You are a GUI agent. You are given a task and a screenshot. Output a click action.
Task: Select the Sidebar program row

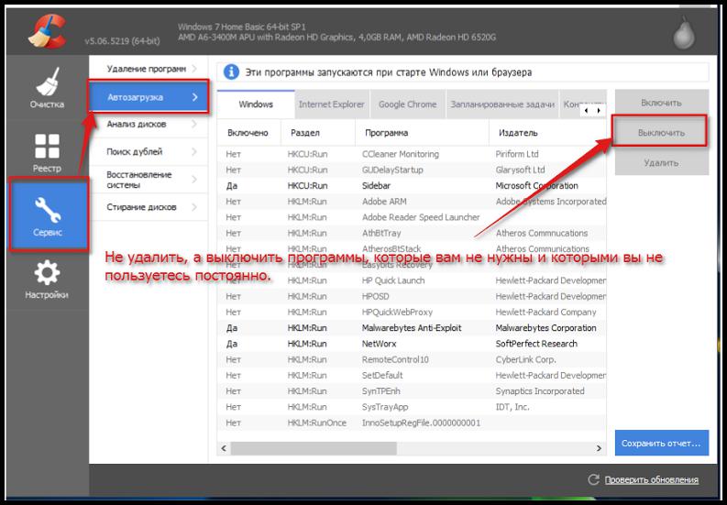pyautogui.click(x=412, y=185)
